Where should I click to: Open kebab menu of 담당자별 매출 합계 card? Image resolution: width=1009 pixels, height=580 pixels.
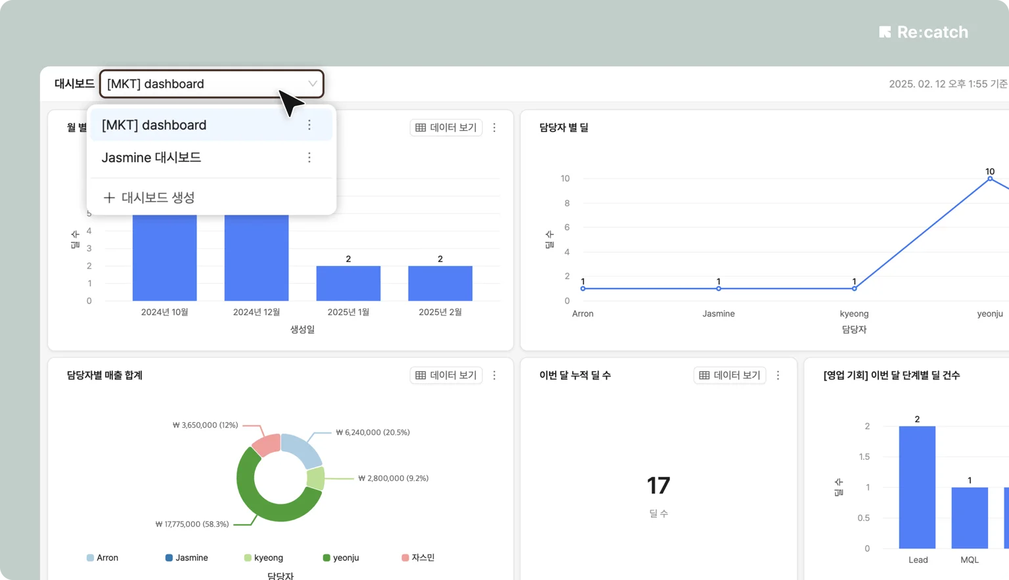click(x=495, y=375)
